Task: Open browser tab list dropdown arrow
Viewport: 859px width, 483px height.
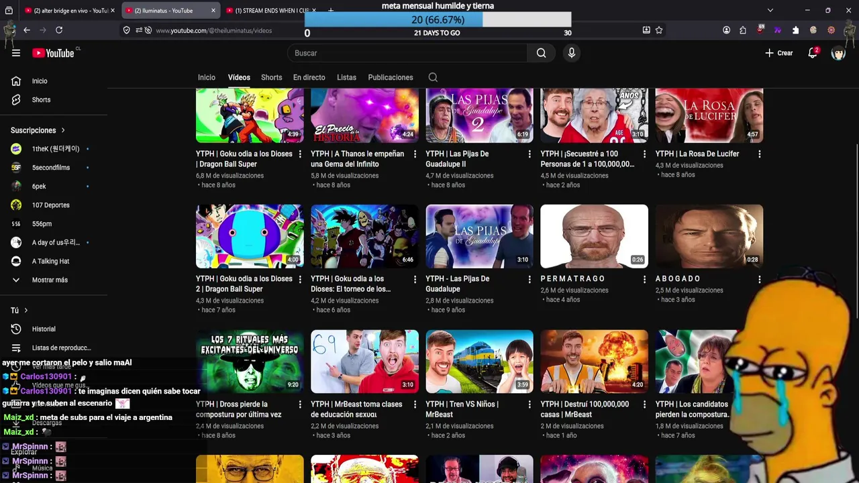Action: click(x=770, y=10)
